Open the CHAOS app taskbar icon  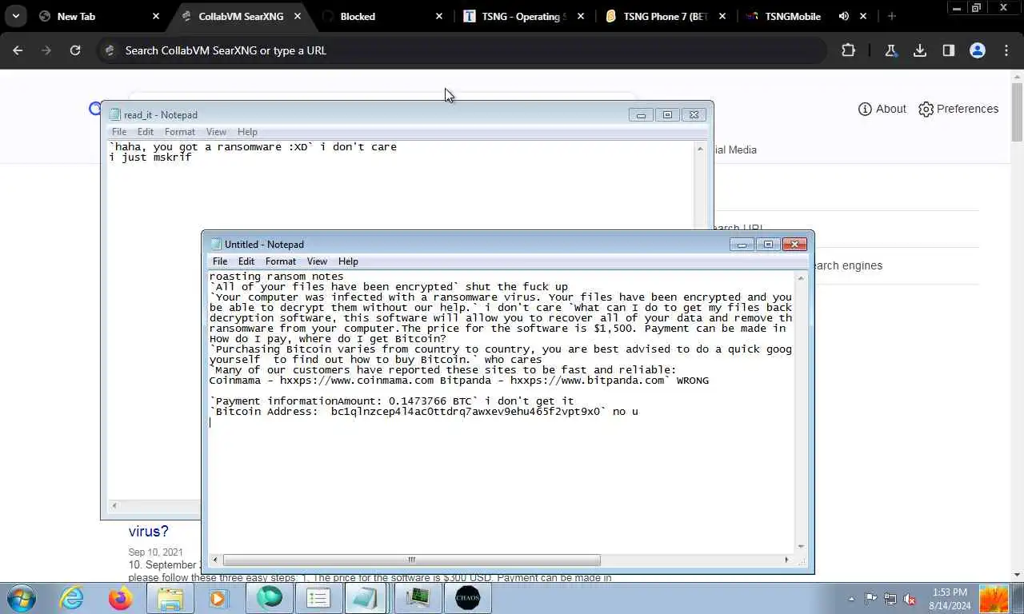[467, 598]
